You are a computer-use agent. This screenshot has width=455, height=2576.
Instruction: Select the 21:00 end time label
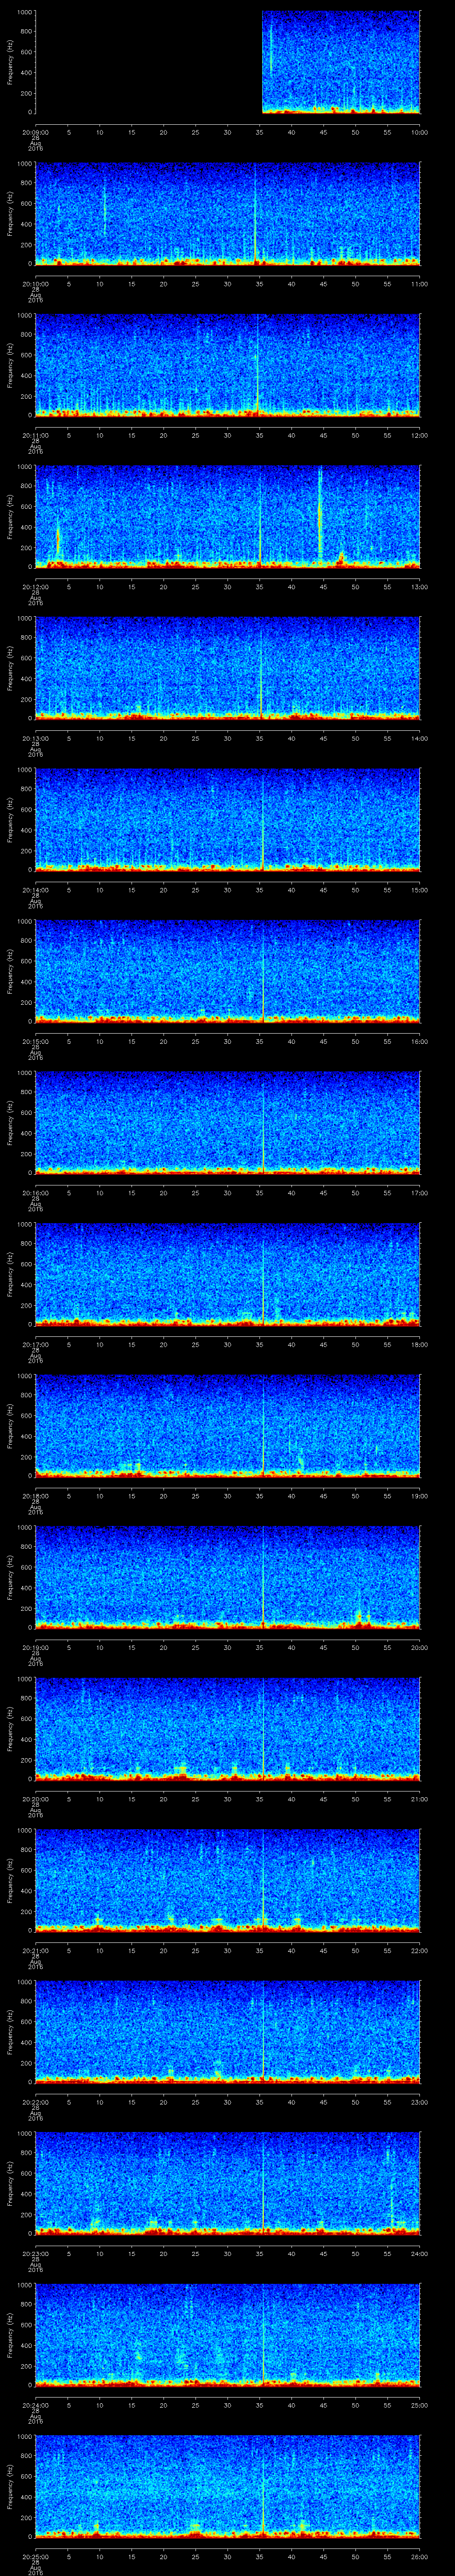420,1799
